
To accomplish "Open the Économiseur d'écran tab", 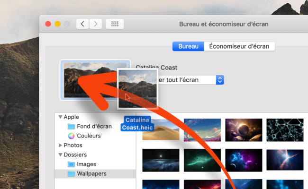I will point(239,46).
